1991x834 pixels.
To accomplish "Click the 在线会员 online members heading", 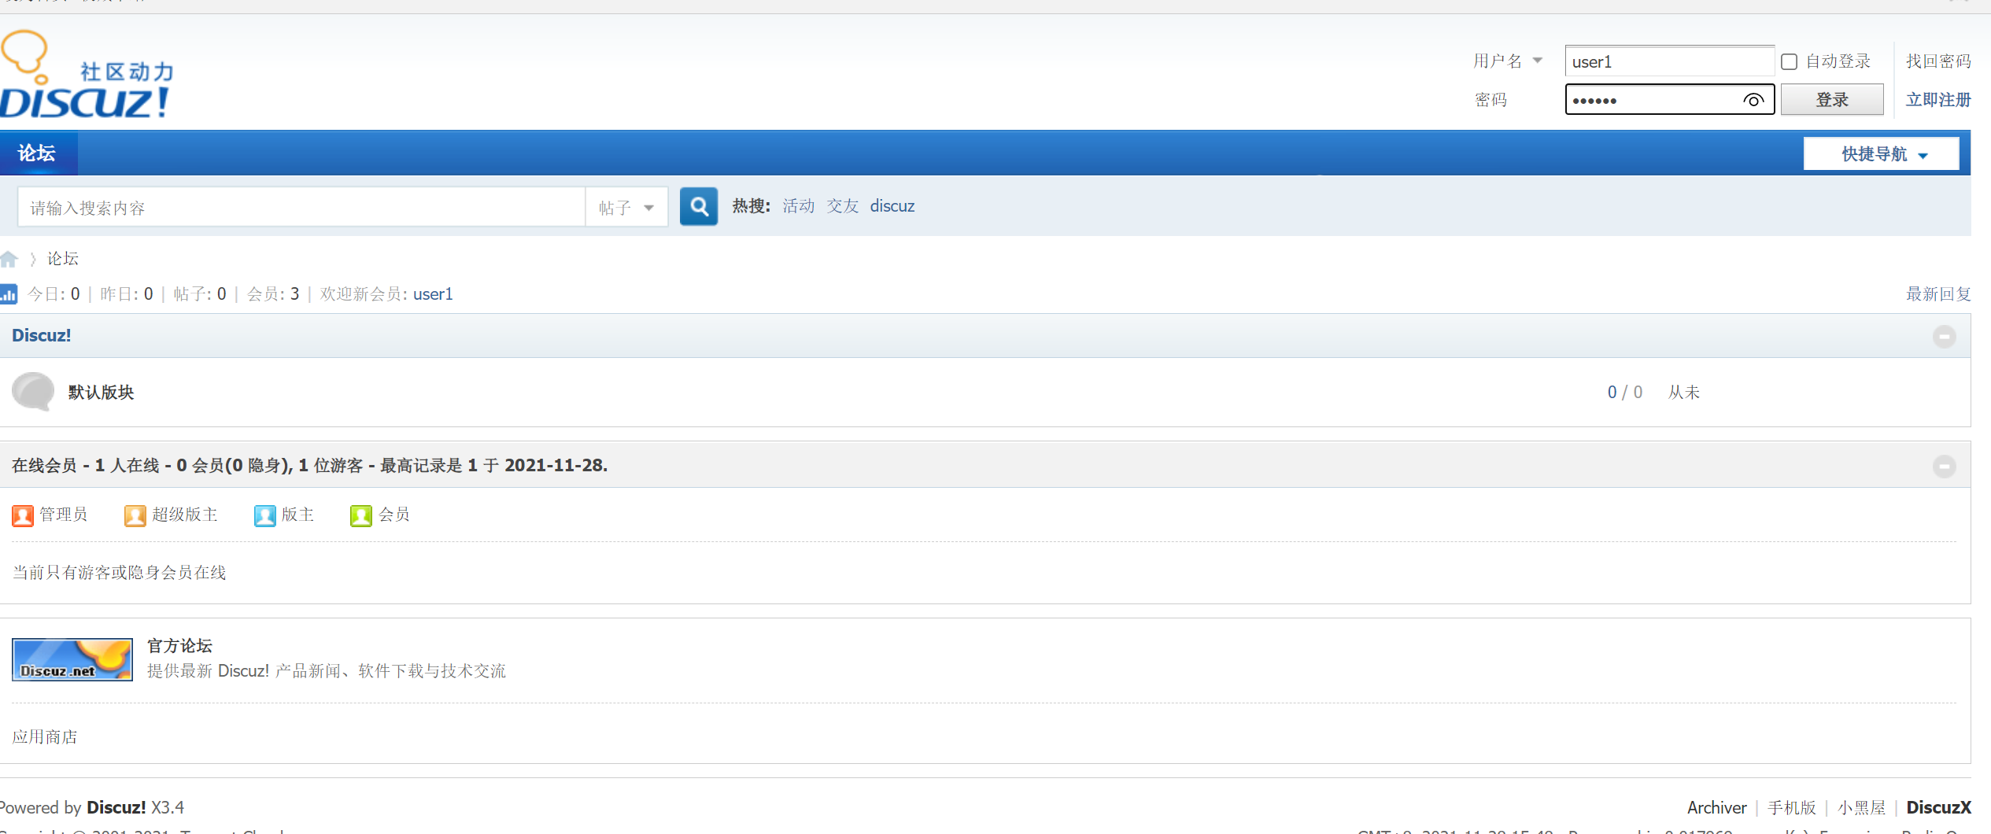I will 45,466.
